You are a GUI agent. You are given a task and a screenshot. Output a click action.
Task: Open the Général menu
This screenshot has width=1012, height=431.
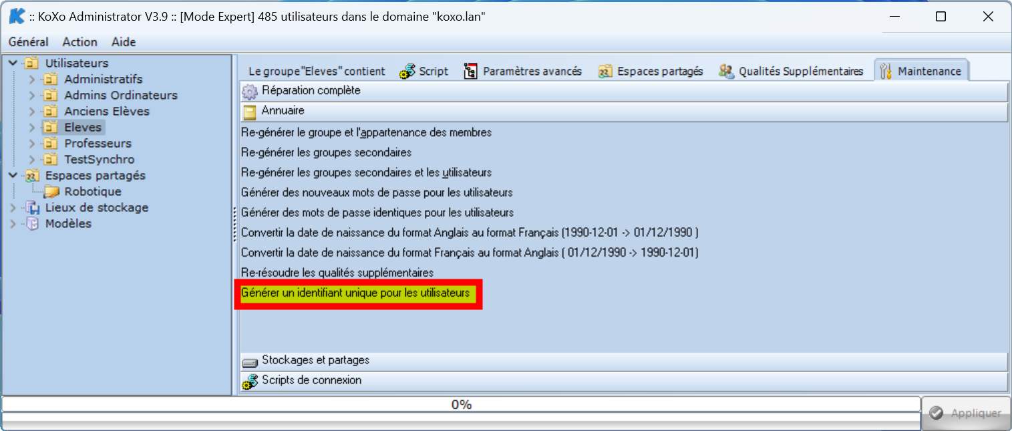click(x=29, y=42)
